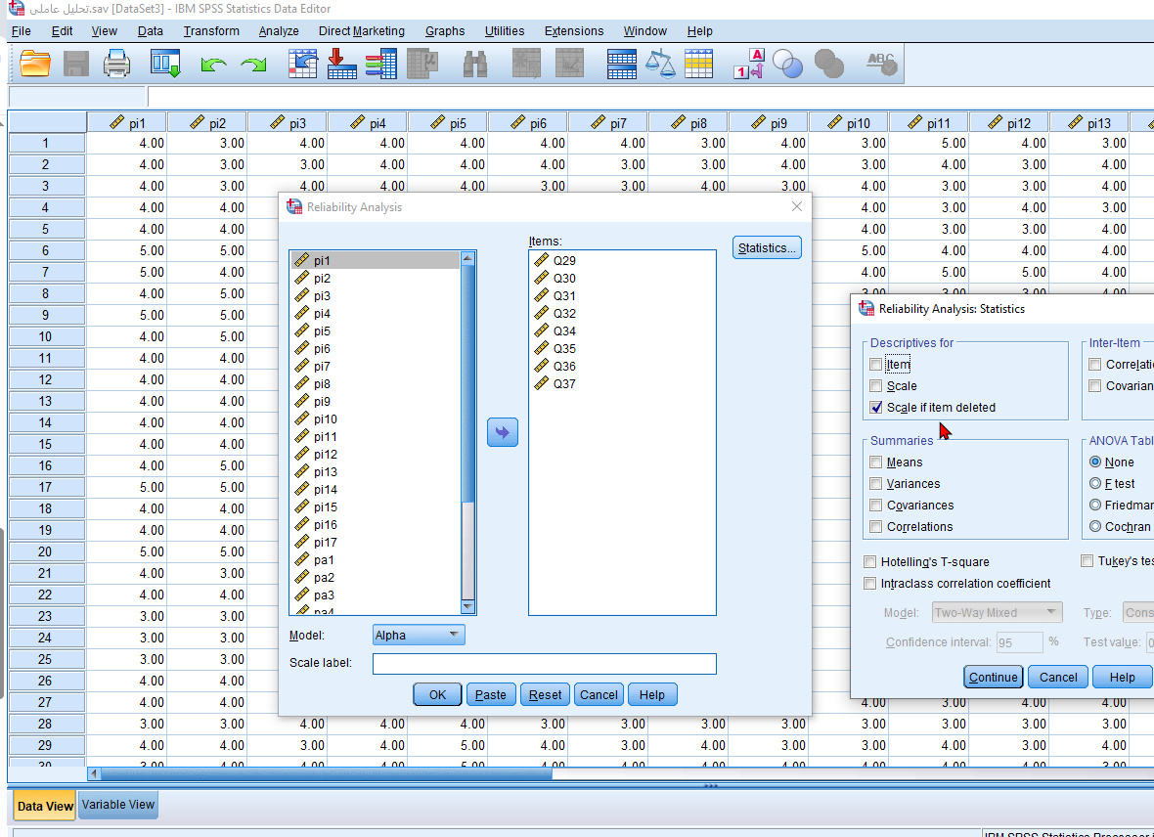Click the Weight Cases scale icon
This screenshot has width=1154, height=837.
pyautogui.click(x=662, y=65)
